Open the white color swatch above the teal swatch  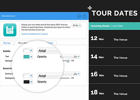pyautogui.click(x=28, y=51)
